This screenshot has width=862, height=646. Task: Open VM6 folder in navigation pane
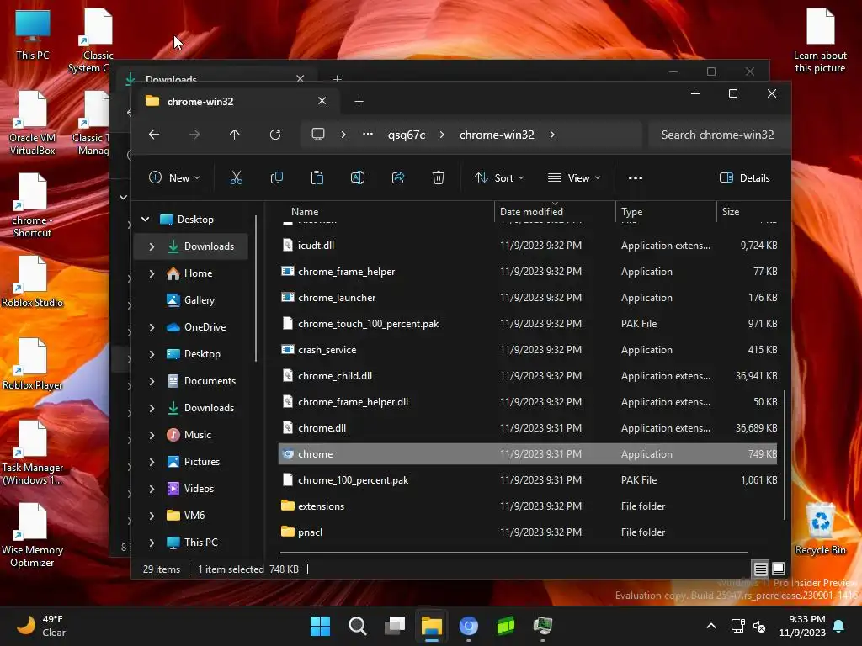tap(194, 516)
